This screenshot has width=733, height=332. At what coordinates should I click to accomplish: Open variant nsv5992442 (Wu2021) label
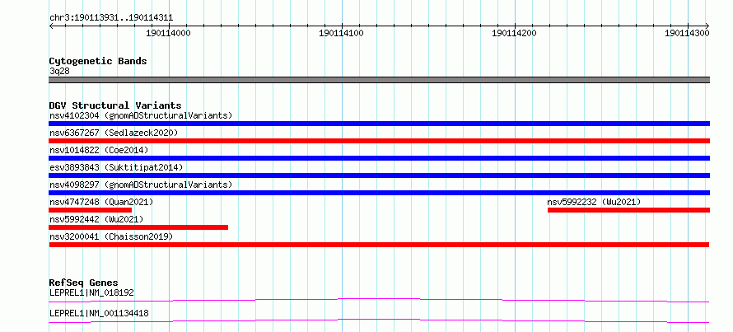96,219
